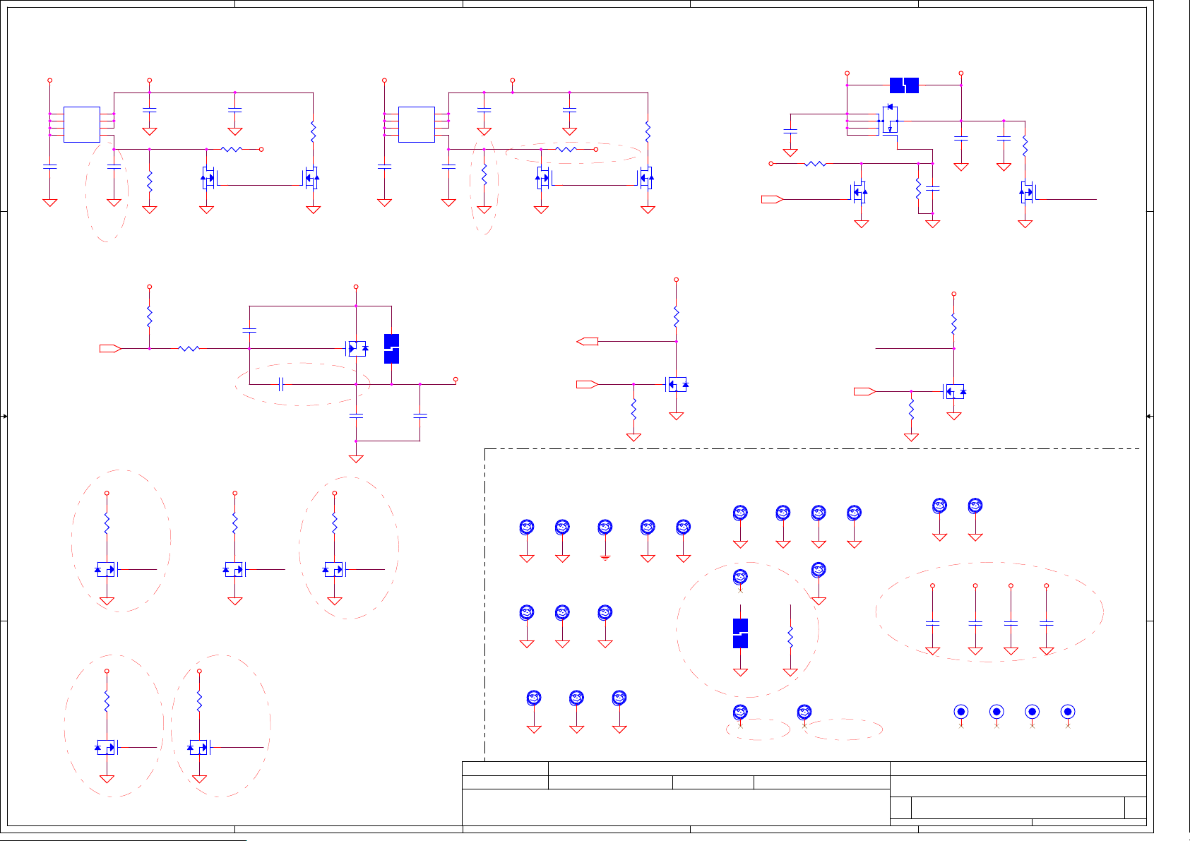Select the unconnected test point inside the dashed circle

point(740,577)
